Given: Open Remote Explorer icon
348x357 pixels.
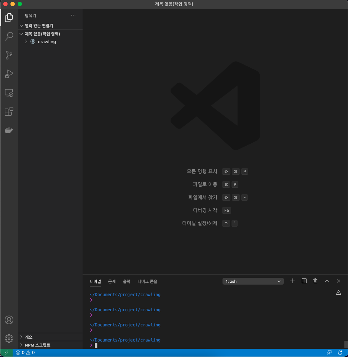Looking at the screenshot, I should tap(9, 93).
